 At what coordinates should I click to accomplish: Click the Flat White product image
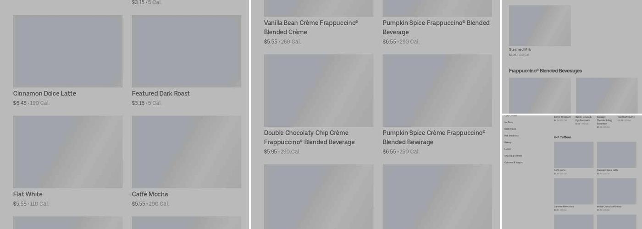coord(67,152)
